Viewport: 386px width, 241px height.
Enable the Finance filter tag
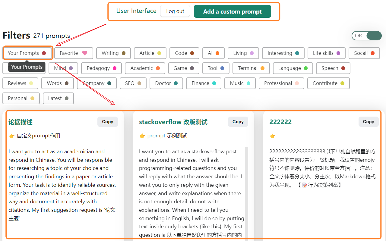(x=204, y=83)
